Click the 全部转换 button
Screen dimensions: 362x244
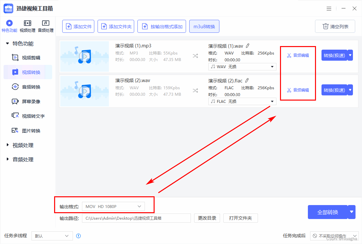click(328, 212)
